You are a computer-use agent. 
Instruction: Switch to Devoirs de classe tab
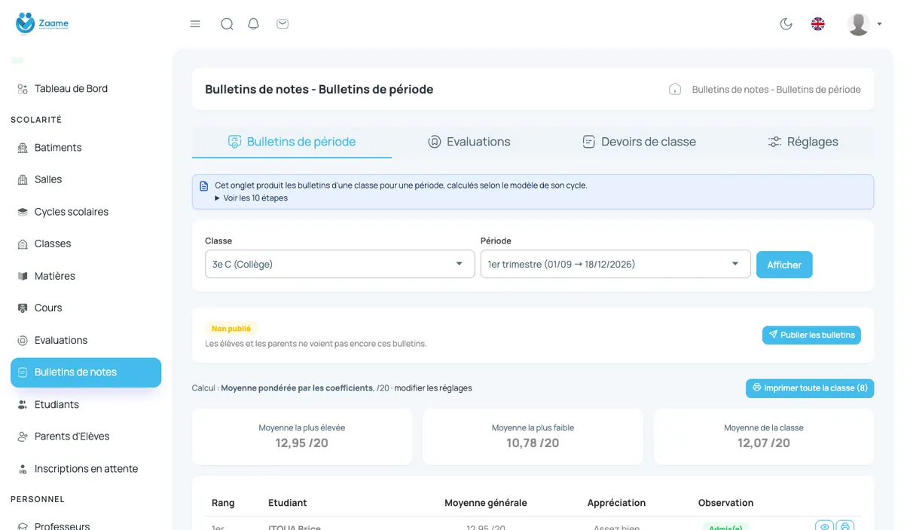[x=639, y=142]
